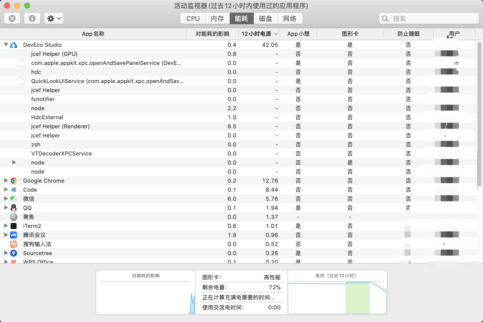Select the VTDecoderXPCService row

tap(238, 153)
